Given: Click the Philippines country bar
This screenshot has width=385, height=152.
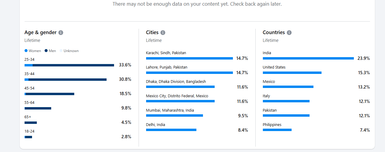Looking at the screenshot, I should (277, 130).
